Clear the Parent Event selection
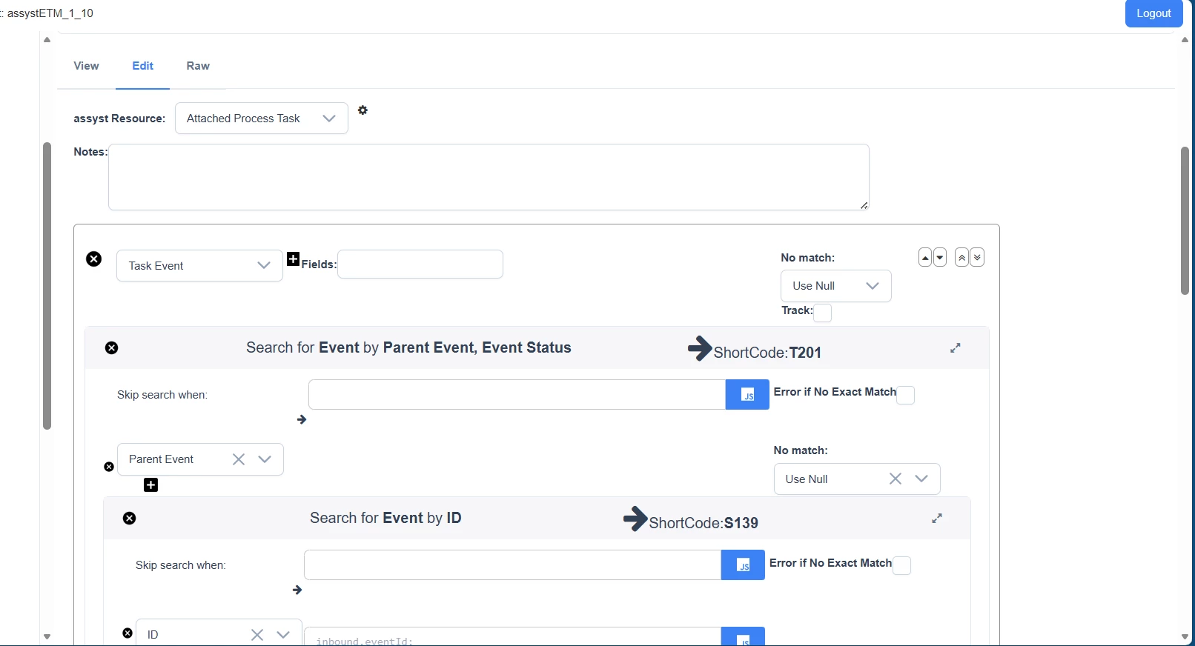Viewport: 1195px width, 646px height. point(239,459)
